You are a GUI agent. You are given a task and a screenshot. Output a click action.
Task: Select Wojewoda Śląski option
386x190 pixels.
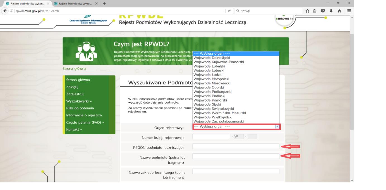pos(236,104)
